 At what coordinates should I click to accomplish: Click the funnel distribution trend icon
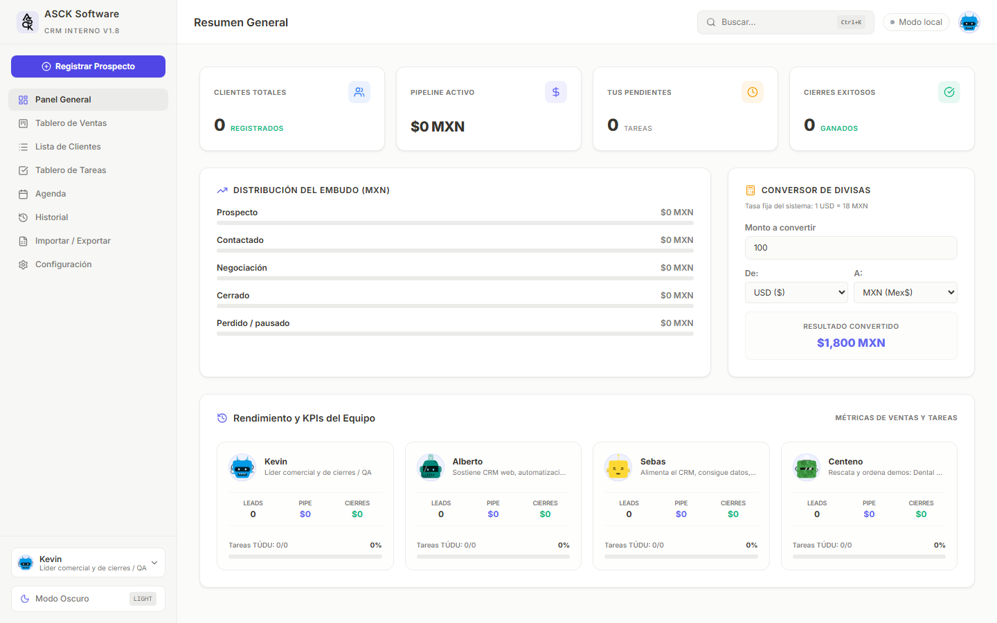click(x=222, y=190)
